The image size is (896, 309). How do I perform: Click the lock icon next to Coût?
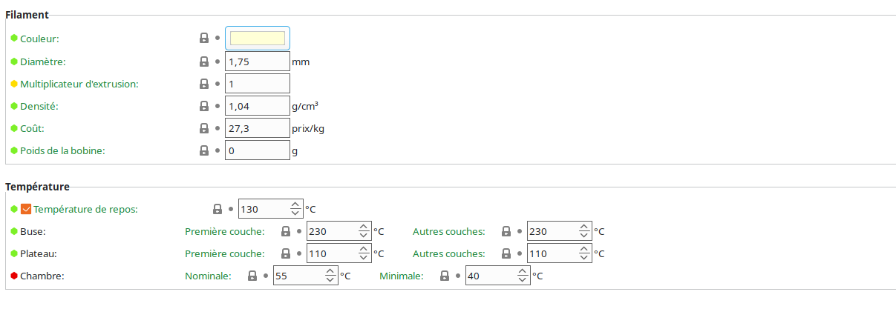pyautogui.click(x=204, y=128)
